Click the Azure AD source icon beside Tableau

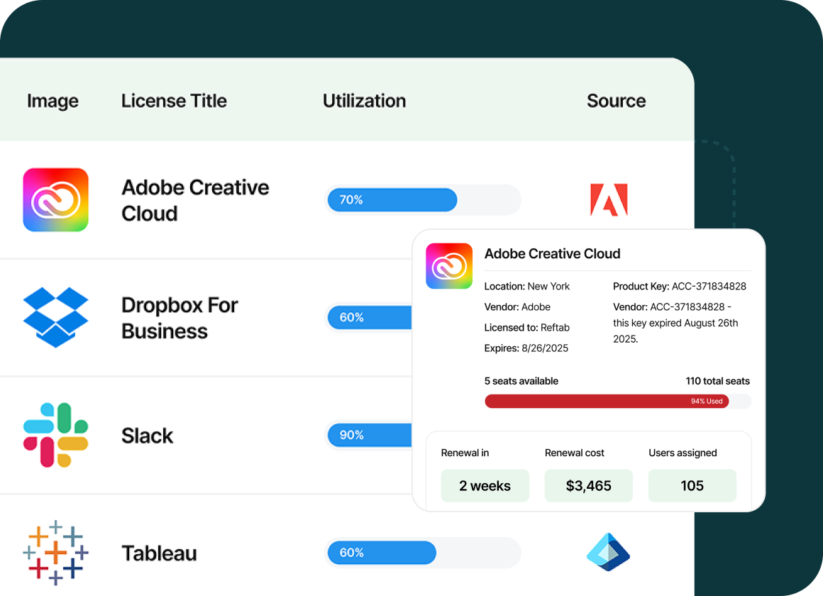(607, 551)
